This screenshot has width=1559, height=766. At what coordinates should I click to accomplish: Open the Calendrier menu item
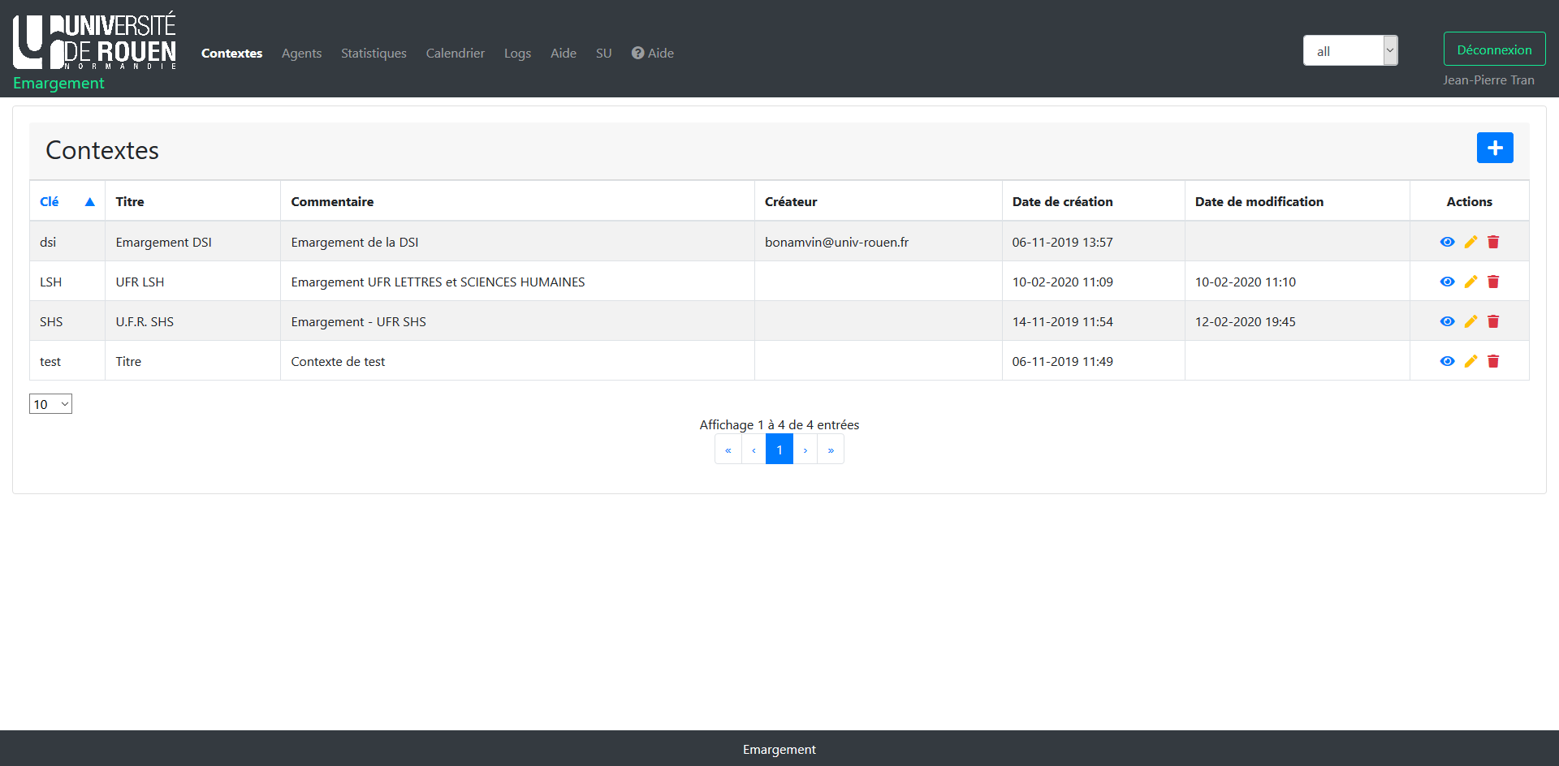coord(455,53)
